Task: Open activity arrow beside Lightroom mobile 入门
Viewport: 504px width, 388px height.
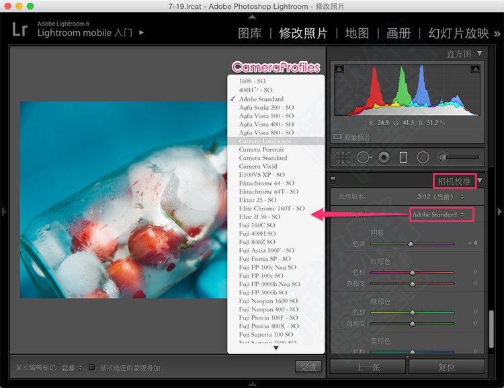Action: click(141, 32)
